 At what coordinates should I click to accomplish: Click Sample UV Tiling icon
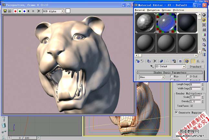click(204, 30)
